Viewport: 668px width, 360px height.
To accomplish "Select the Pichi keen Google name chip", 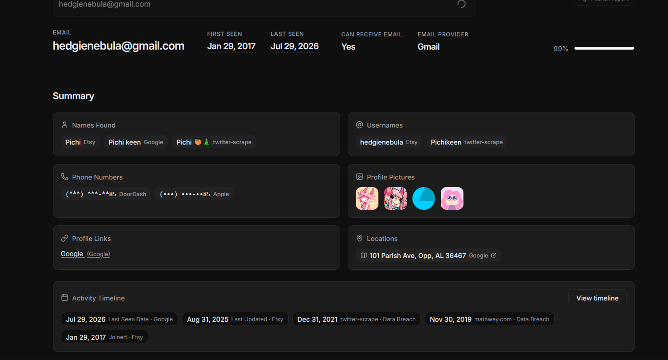I will pyautogui.click(x=136, y=142).
